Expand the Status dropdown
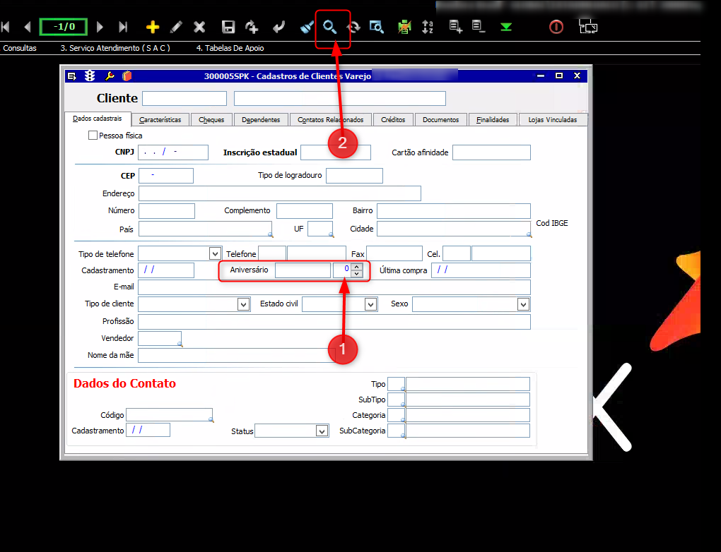The width and height of the screenshot is (721, 552). (322, 431)
